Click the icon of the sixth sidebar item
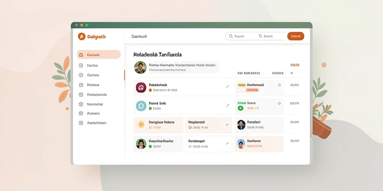 81,104
